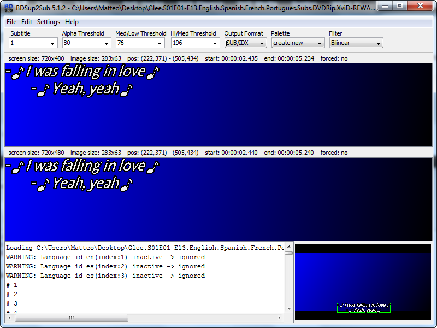Open the Help menu
The height and width of the screenshot is (328, 437).
tap(72, 22)
